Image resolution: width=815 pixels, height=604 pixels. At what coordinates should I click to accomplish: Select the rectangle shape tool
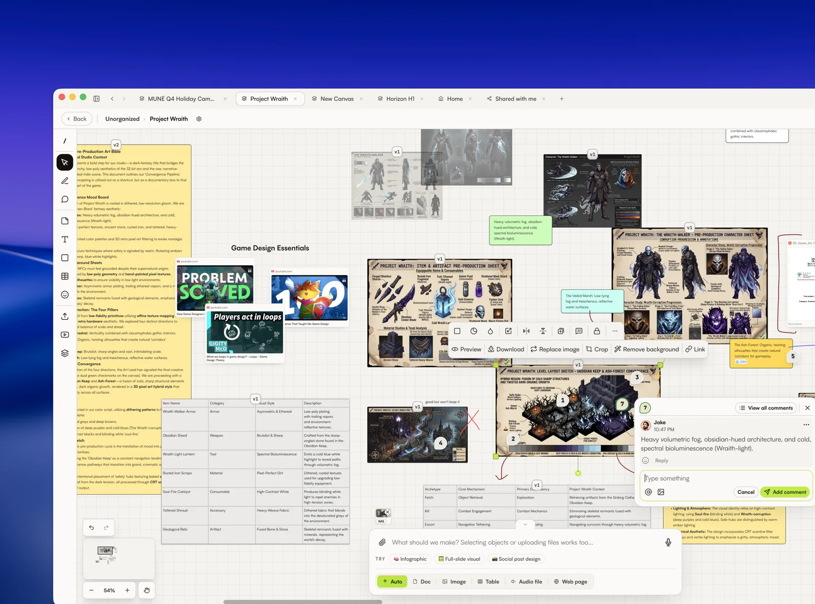[65, 258]
